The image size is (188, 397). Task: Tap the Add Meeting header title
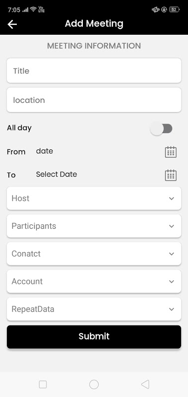(94, 23)
